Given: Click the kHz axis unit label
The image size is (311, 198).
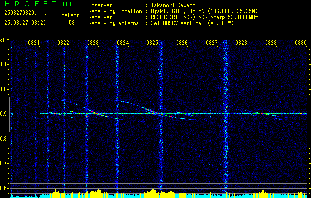Looking at the screenshot, I should (4, 40).
